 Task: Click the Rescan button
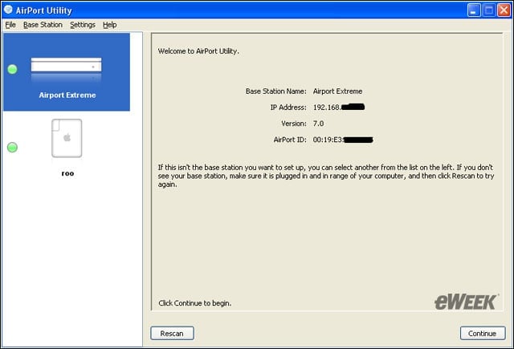(172, 333)
